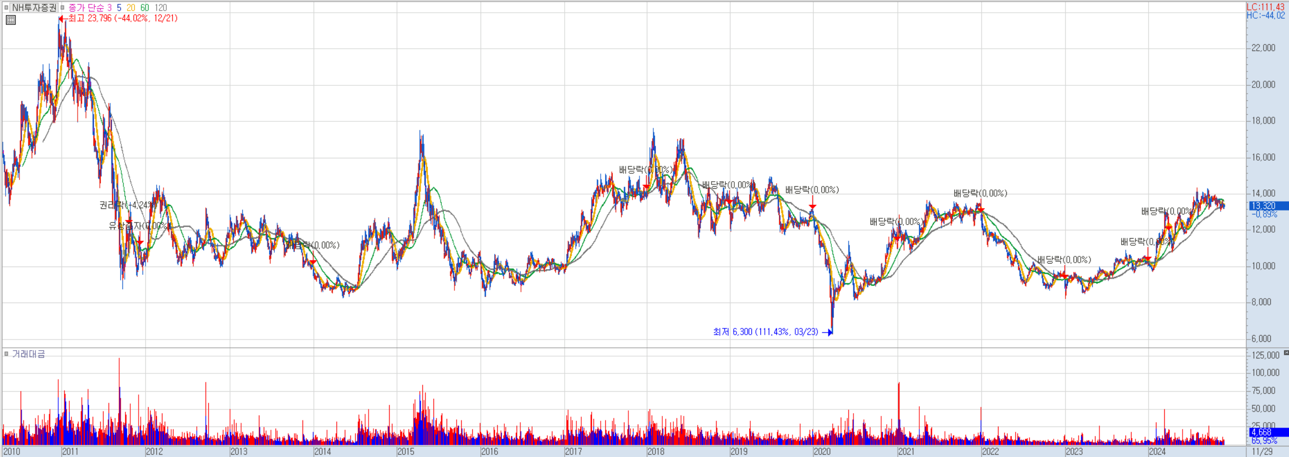Click the 6,000 price axis label
1289x457 pixels.
pos(1261,338)
